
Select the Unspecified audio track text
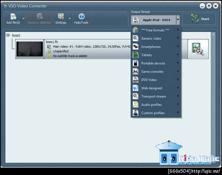(x=61, y=51)
